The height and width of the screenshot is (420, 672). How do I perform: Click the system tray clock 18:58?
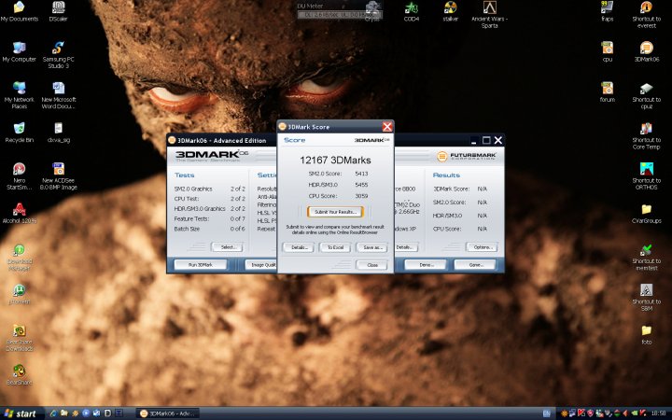pos(658,413)
